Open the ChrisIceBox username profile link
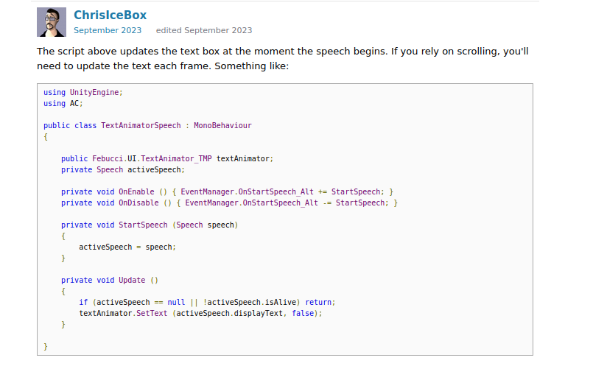 tap(110, 15)
